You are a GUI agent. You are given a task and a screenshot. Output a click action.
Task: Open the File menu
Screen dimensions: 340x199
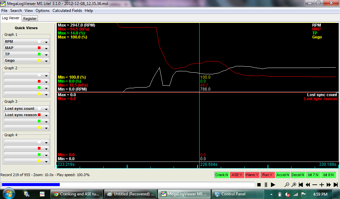point(4,11)
